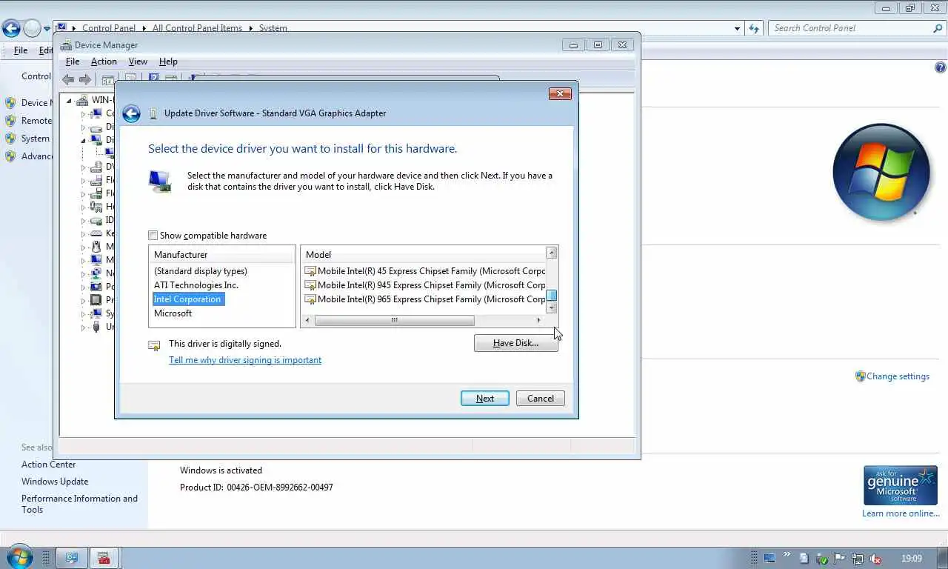Click Device Manager toolbar back arrow
948x569 pixels.
coord(68,79)
